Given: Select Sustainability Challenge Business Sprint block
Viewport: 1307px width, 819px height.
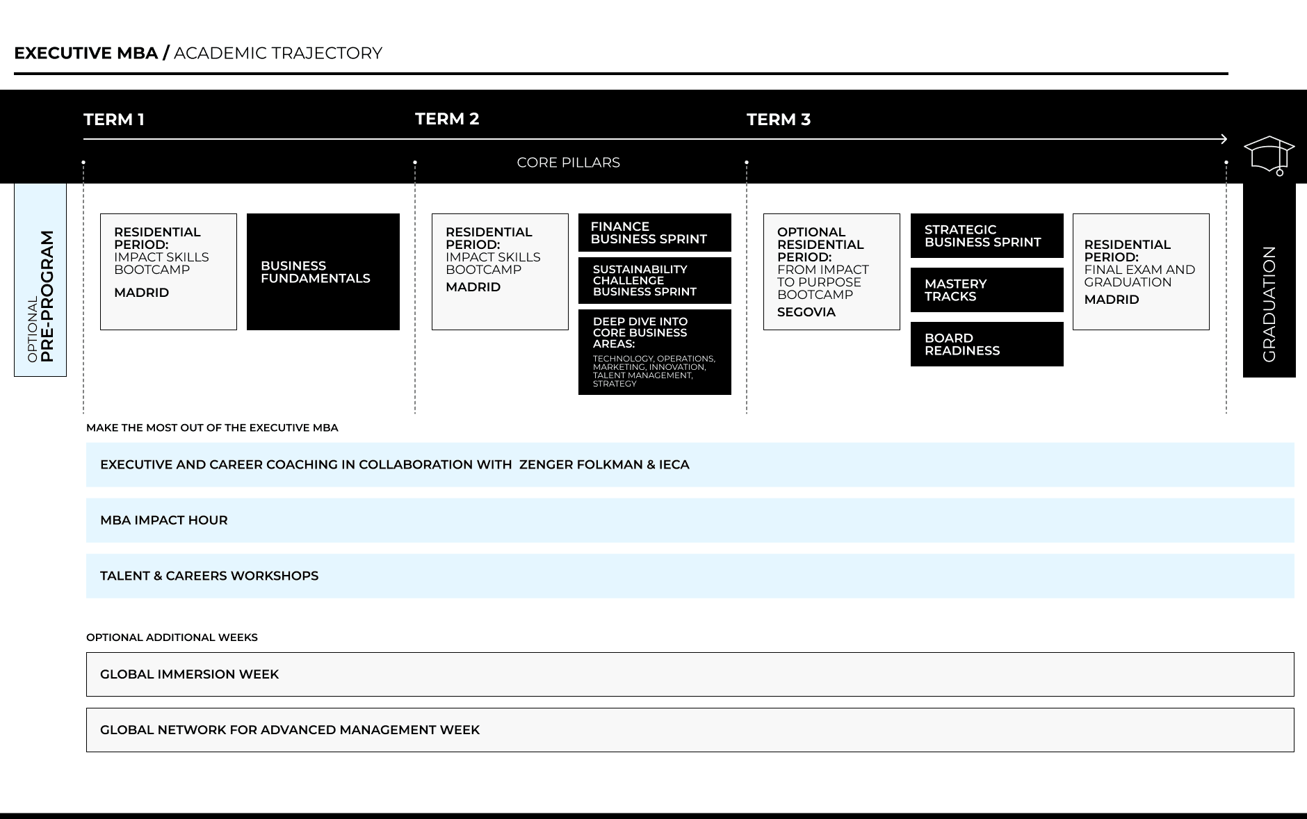Looking at the screenshot, I should pos(654,281).
